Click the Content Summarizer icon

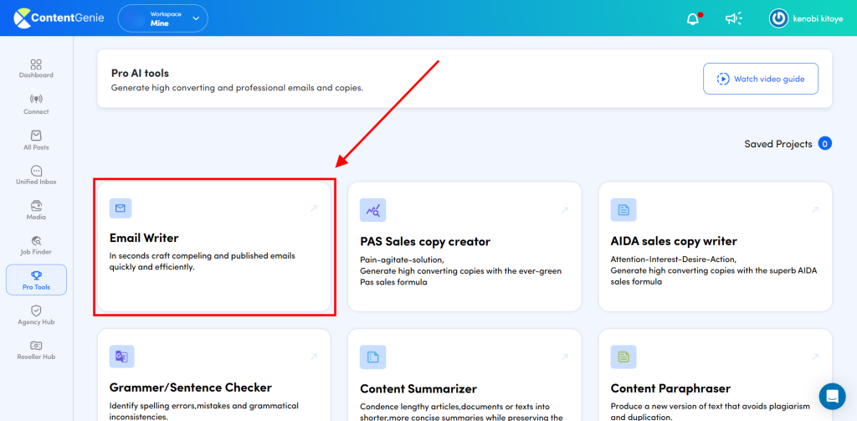pyautogui.click(x=372, y=357)
